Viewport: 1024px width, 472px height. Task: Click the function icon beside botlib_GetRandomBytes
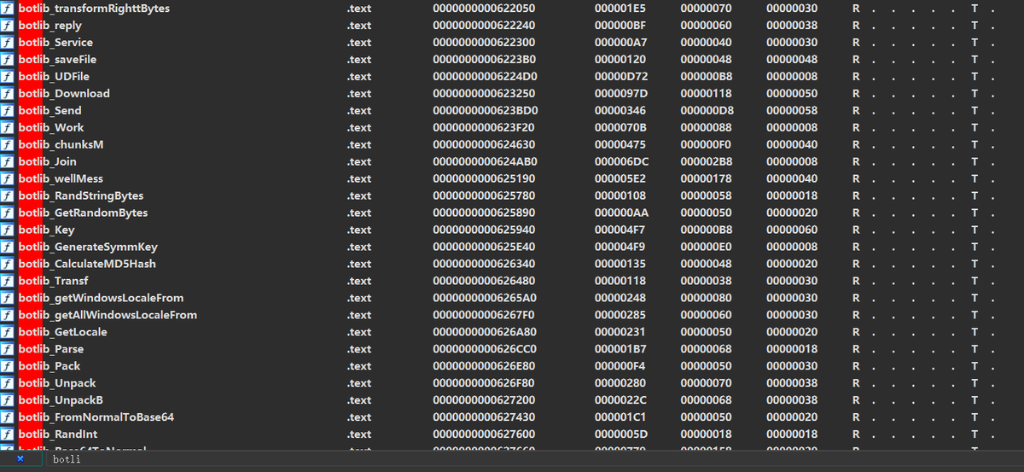(8, 213)
